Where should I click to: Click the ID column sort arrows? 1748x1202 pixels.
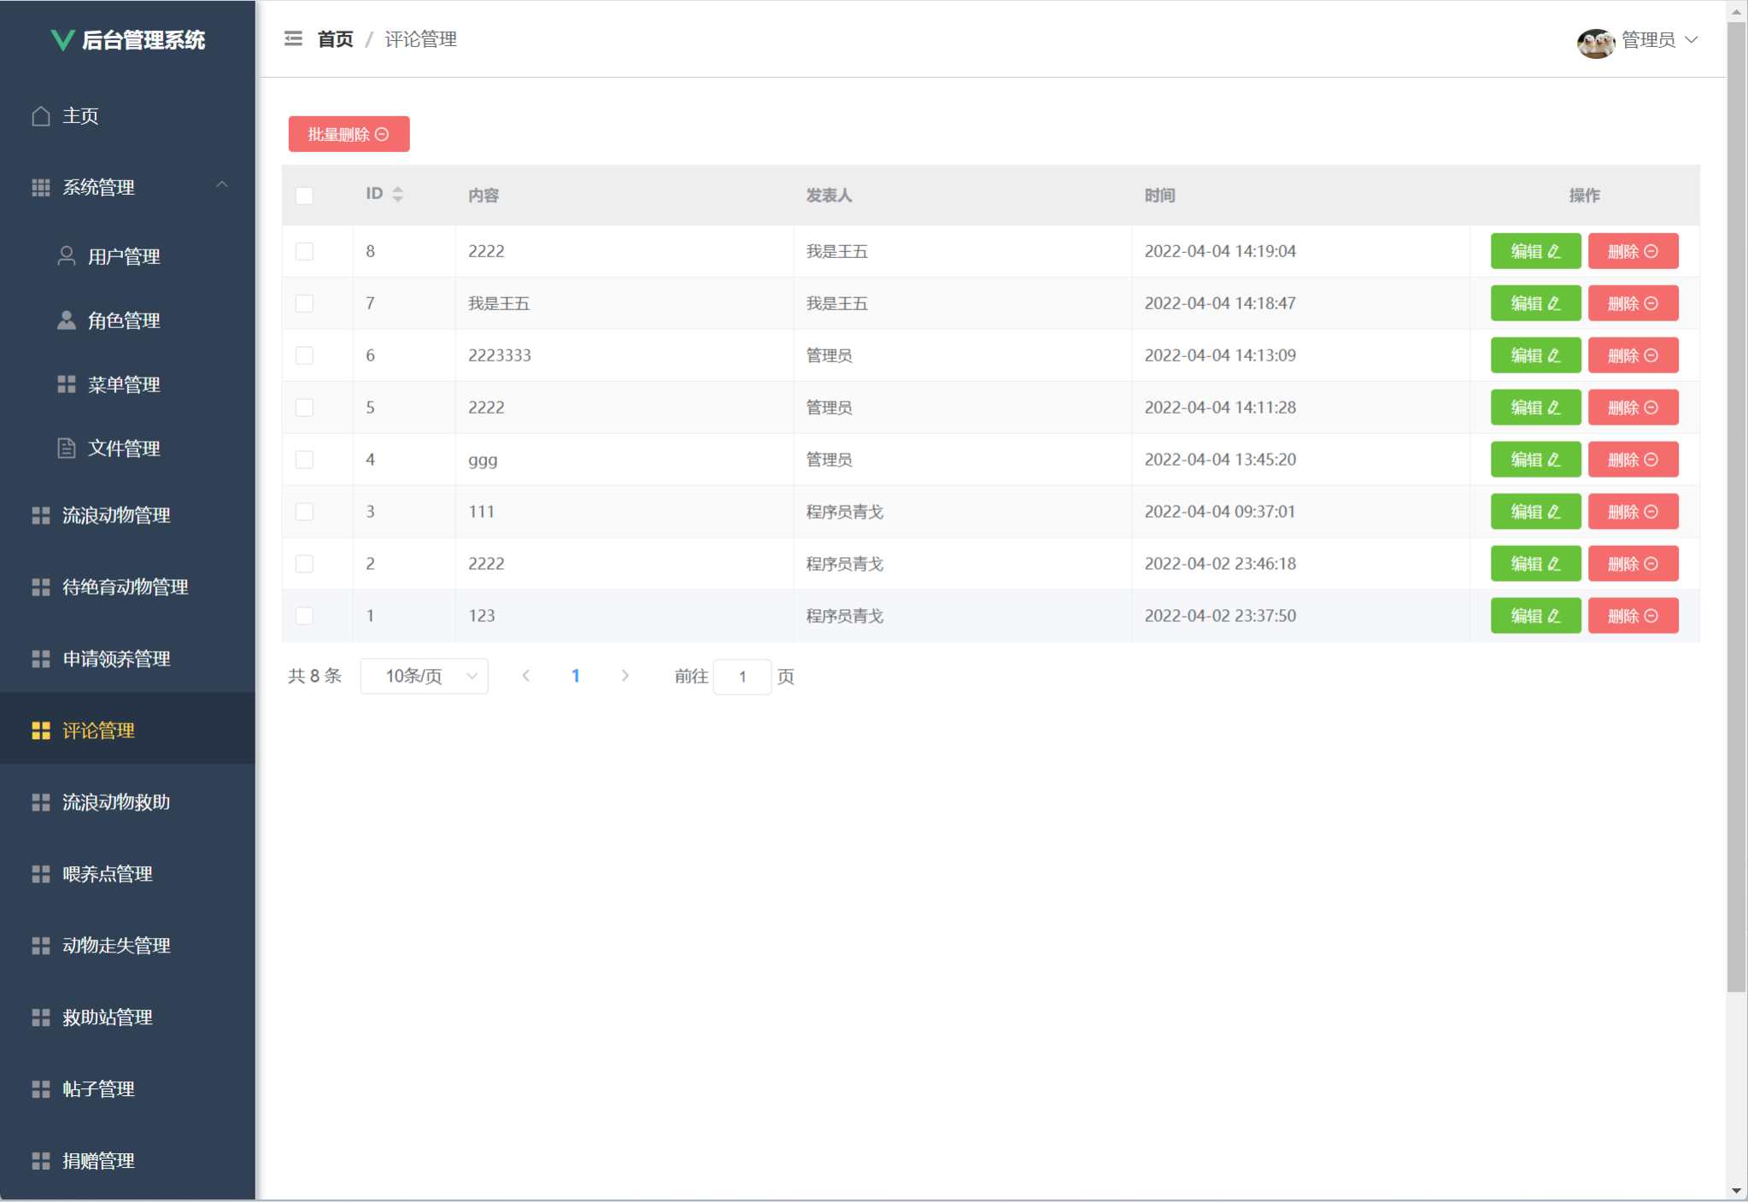point(398,194)
